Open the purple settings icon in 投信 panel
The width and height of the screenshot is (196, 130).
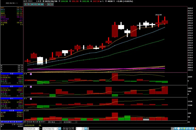point(31,87)
